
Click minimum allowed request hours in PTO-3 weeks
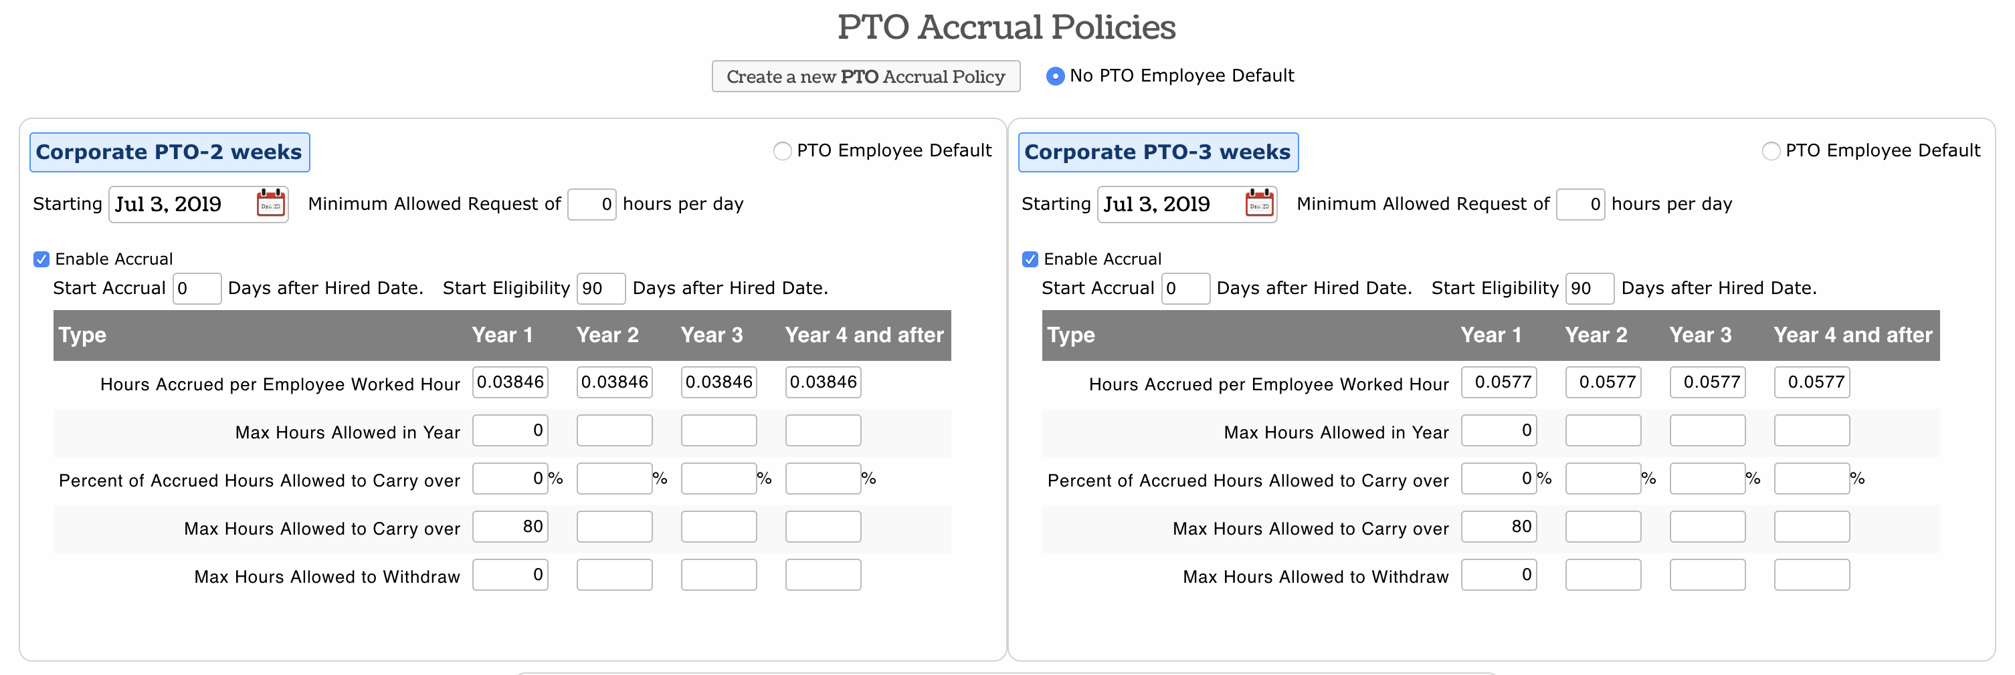coord(1580,205)
